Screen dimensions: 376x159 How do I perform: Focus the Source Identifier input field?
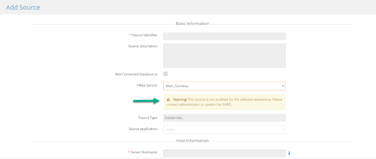coord(224,36)
